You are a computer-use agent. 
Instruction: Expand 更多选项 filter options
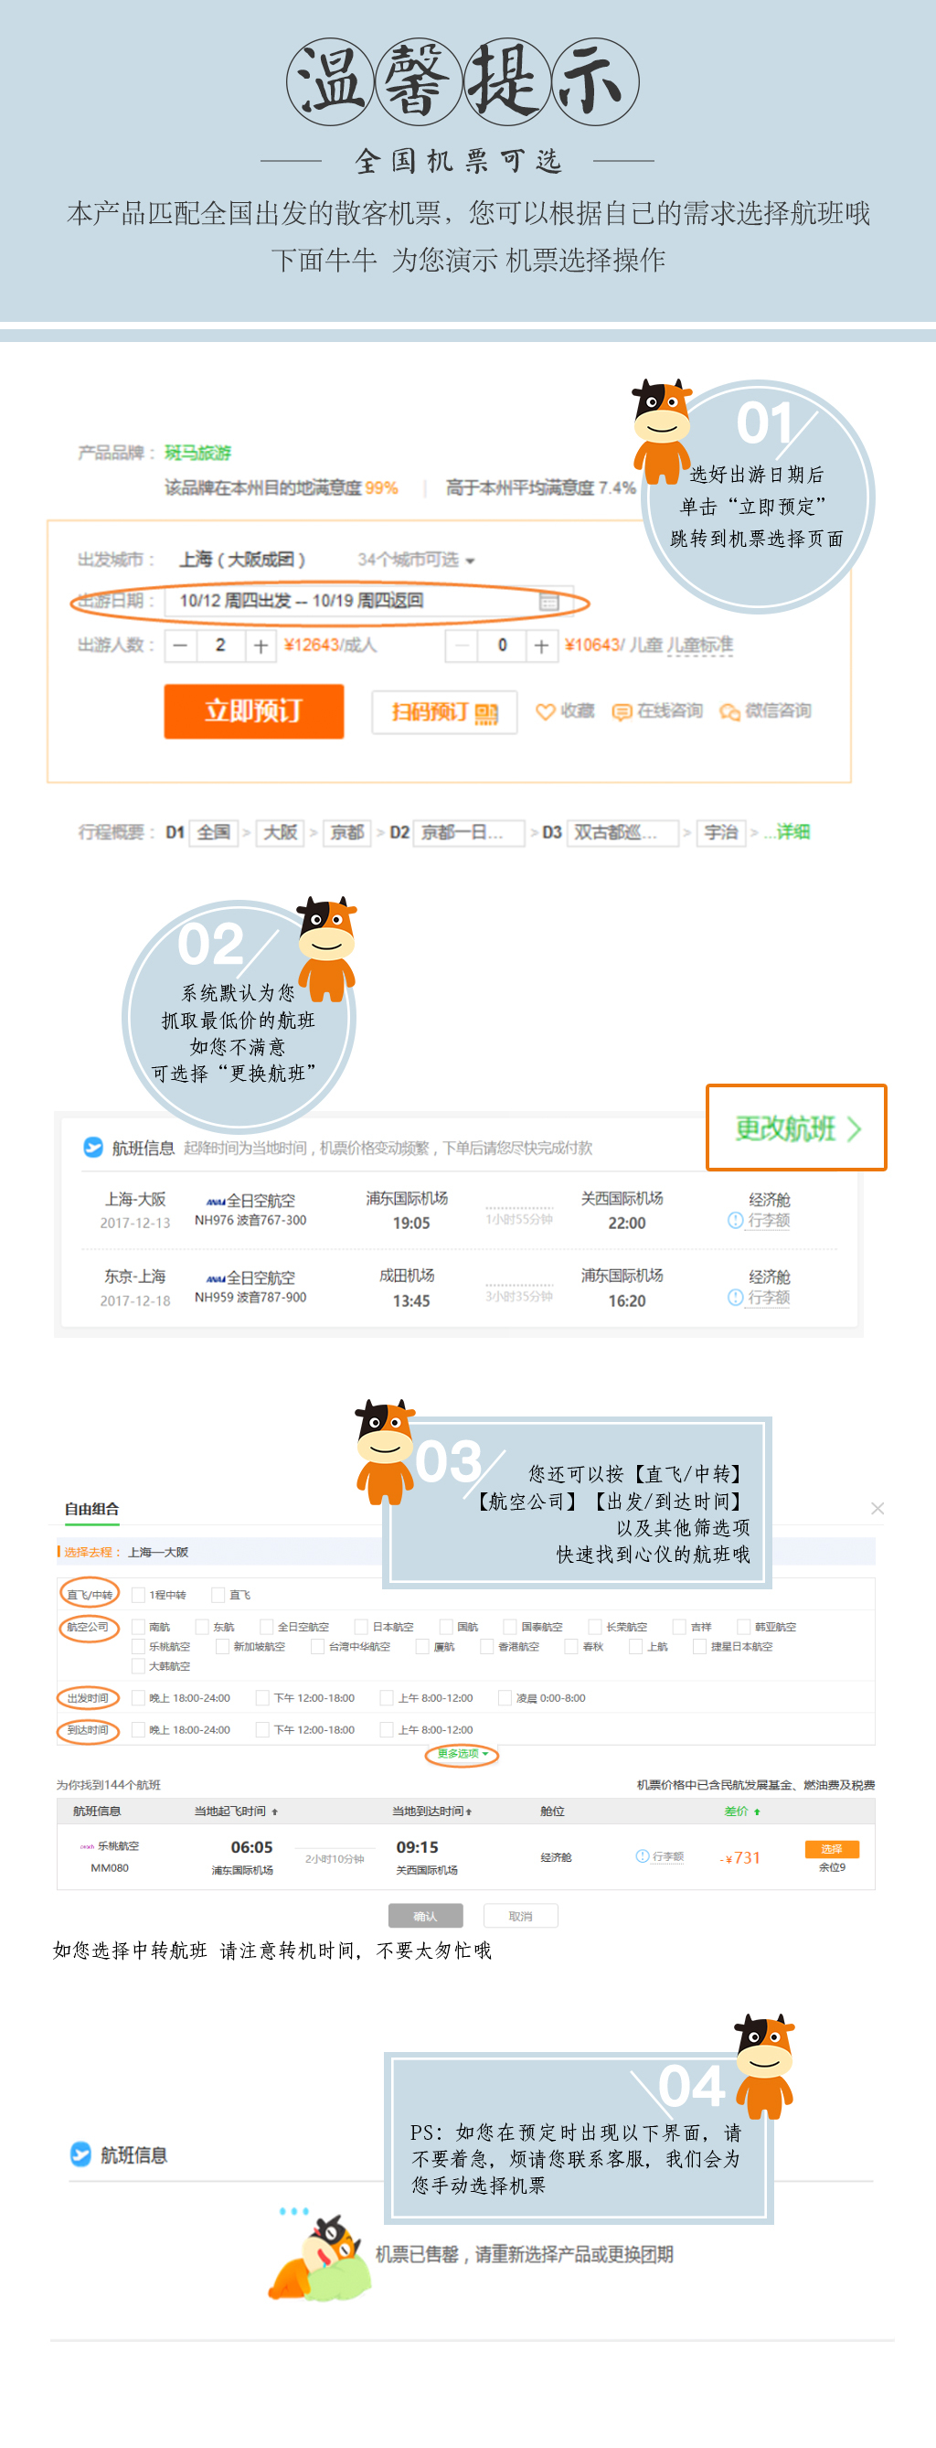(462, 1753)
